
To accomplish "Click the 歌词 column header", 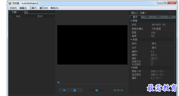I will (x=40, y=16).
